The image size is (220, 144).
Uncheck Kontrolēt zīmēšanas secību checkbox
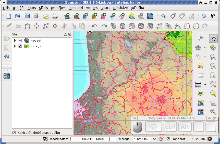(x=14, y=133)
